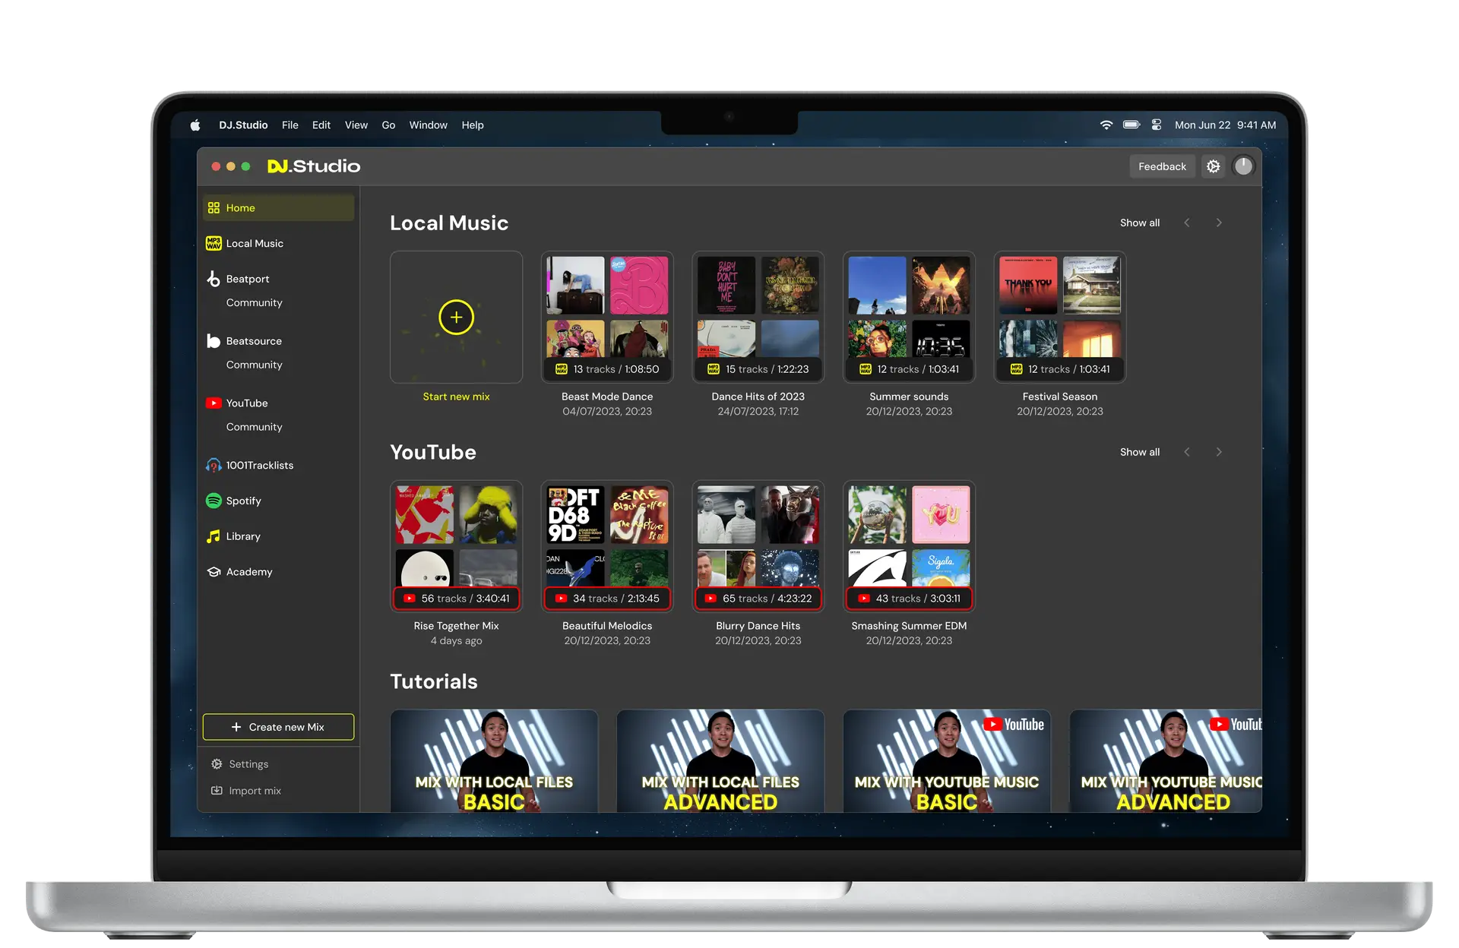
Task: Click next arrow in YouTube section
Action: 1219,452
